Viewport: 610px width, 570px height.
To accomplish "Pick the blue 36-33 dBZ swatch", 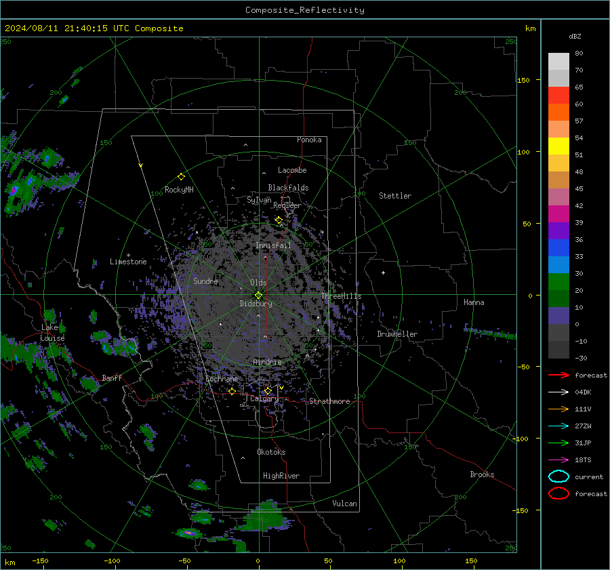I will [x=558, y=248].
